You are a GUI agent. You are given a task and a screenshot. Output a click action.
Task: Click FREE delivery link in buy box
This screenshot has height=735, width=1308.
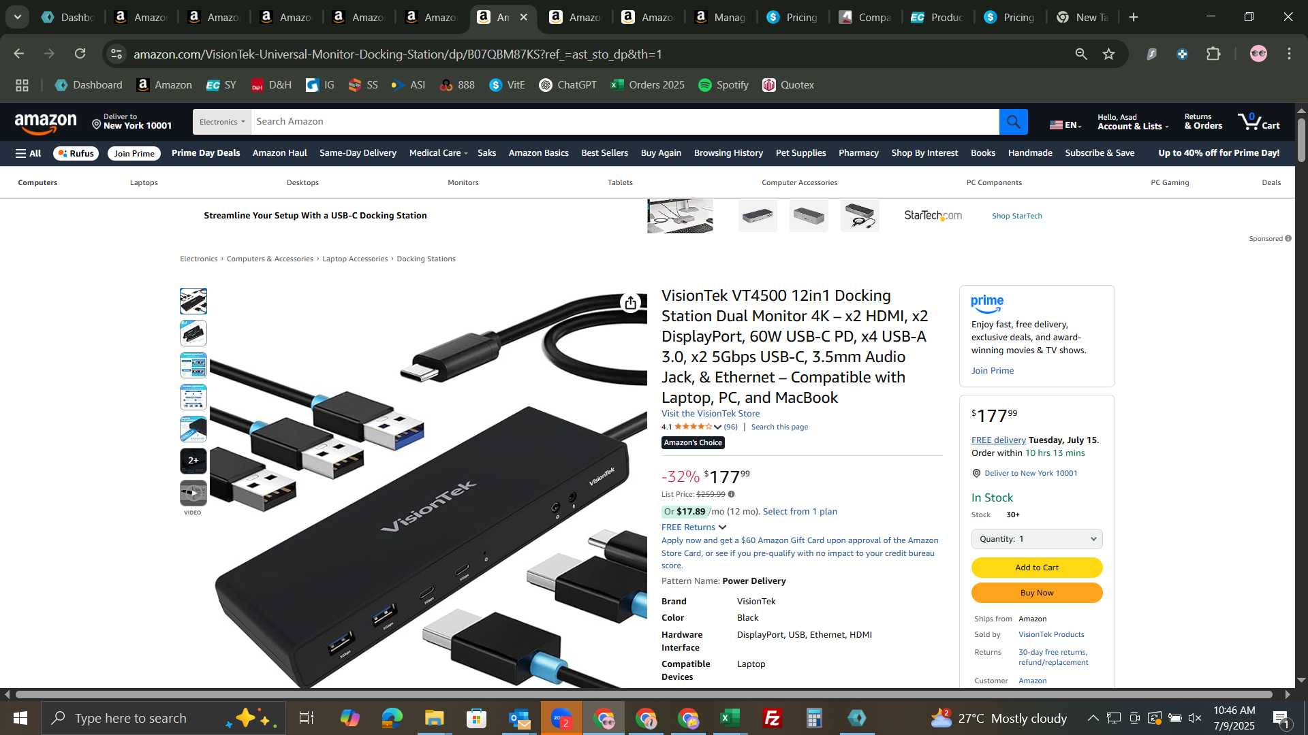pyautogui.click(x=998, y=440)
